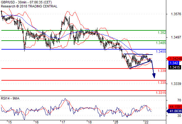Click the 1.352 green resistance label
Image resolution: width=182 pixels, height=124 pixels.
[162, 33]
